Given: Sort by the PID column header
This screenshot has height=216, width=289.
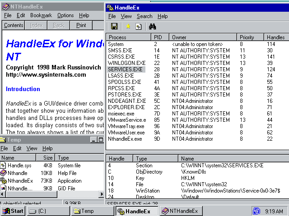Looking at the screenshot, I should point(160,37).
